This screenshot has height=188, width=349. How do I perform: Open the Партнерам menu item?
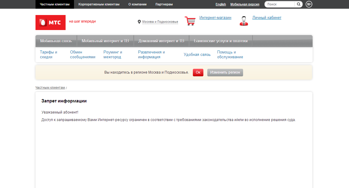[164, 4]
